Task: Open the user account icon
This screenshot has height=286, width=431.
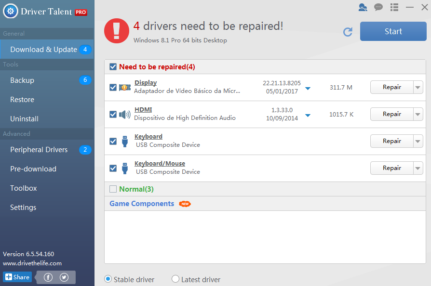Action: 363,7
